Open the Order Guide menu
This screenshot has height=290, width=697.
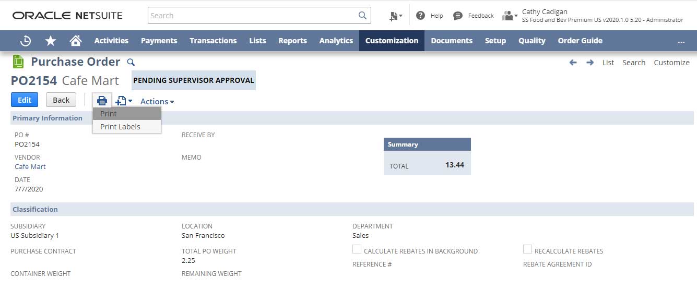[580, 41]
